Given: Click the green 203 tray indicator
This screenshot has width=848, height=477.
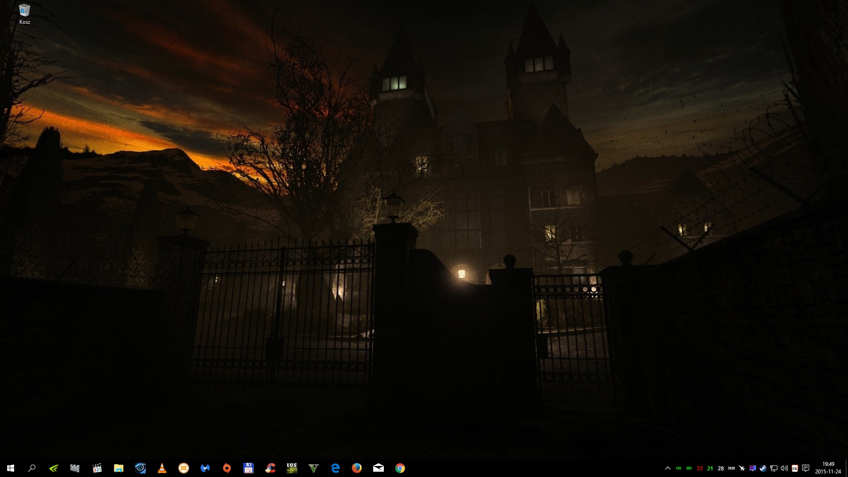Looking at the screenshot, I should pos(689,468).
